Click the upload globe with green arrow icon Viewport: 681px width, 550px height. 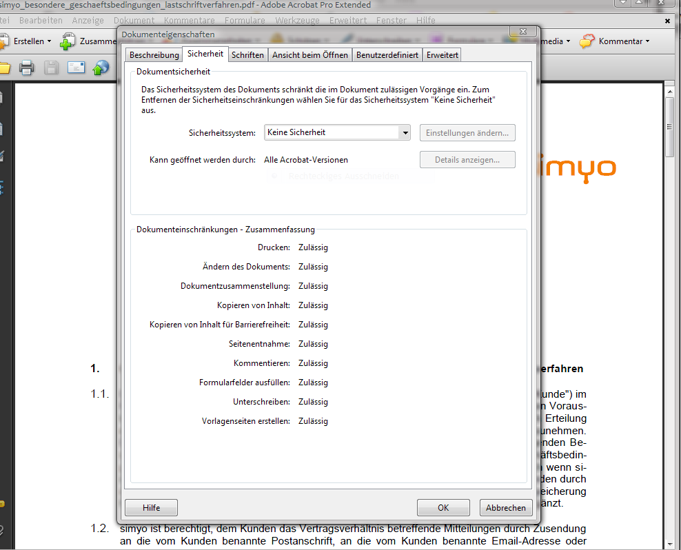(x=101, y=68)
